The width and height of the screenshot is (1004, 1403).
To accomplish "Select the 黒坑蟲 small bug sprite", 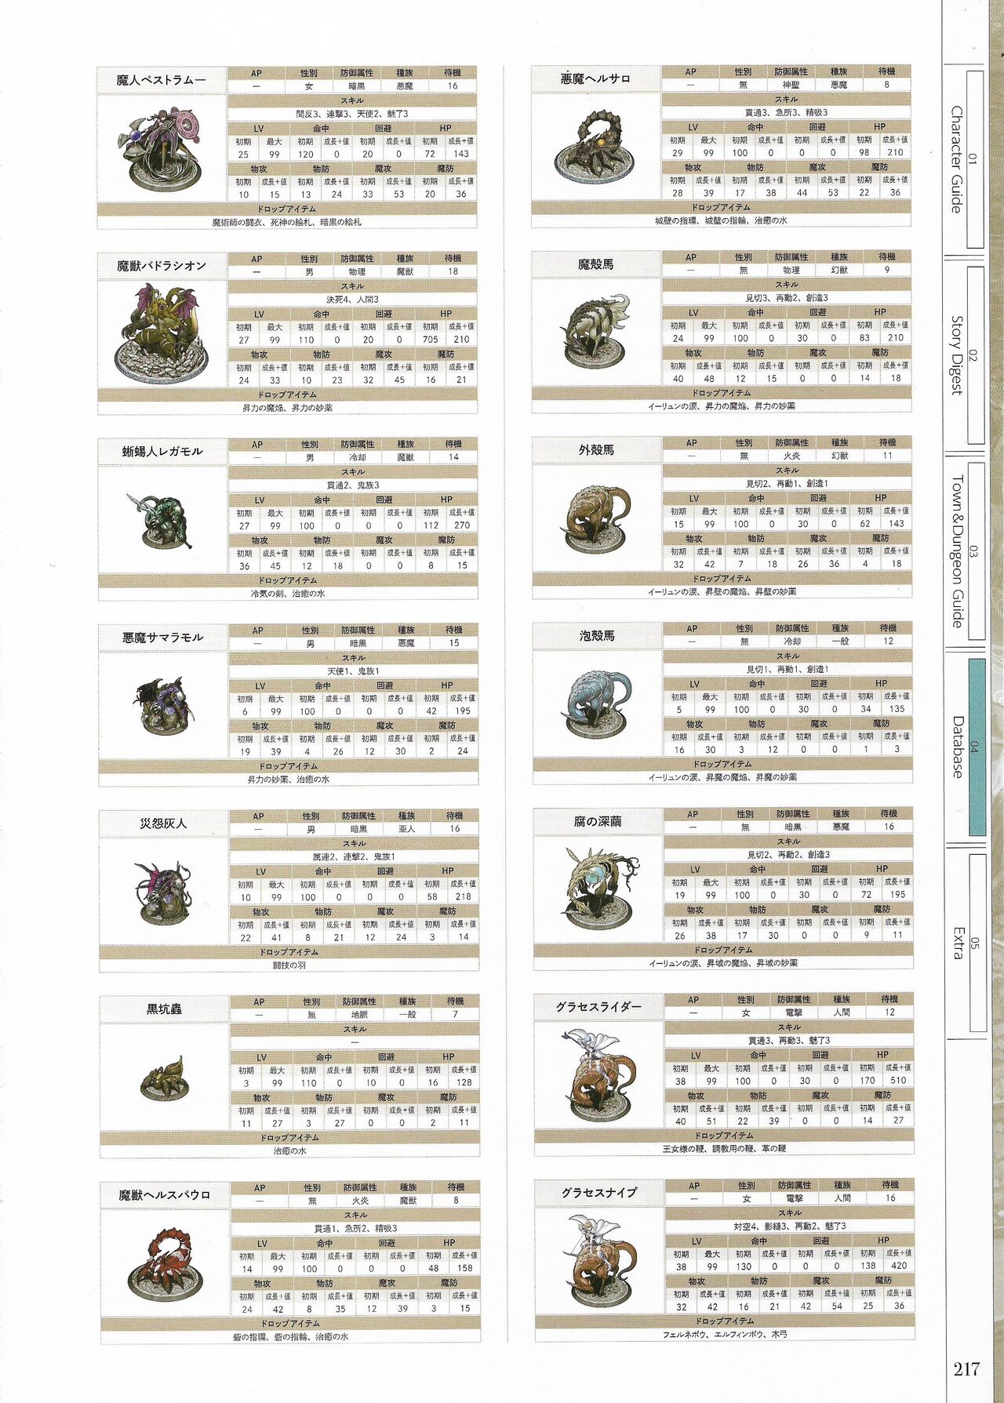I will 164,1078.
